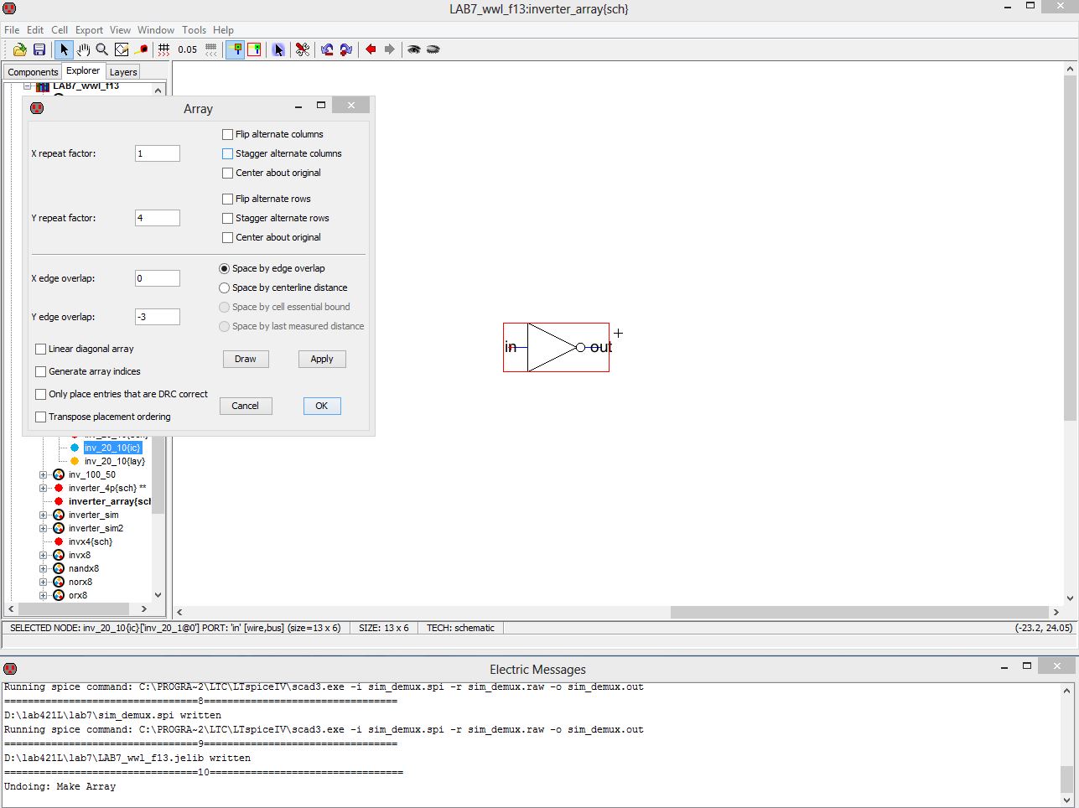Select the grid toggle icon

point(164,49)
